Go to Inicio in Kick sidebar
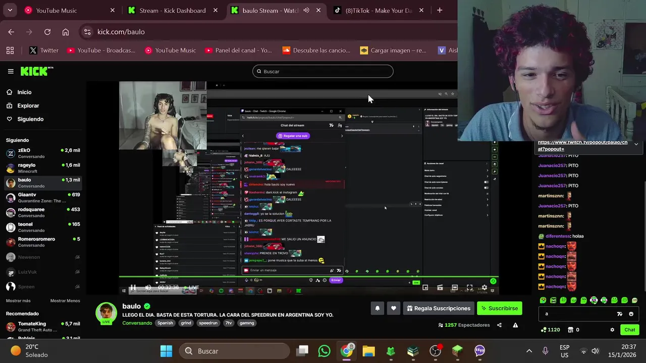Screen dimensions: 646x363 [x=24, y=92]
